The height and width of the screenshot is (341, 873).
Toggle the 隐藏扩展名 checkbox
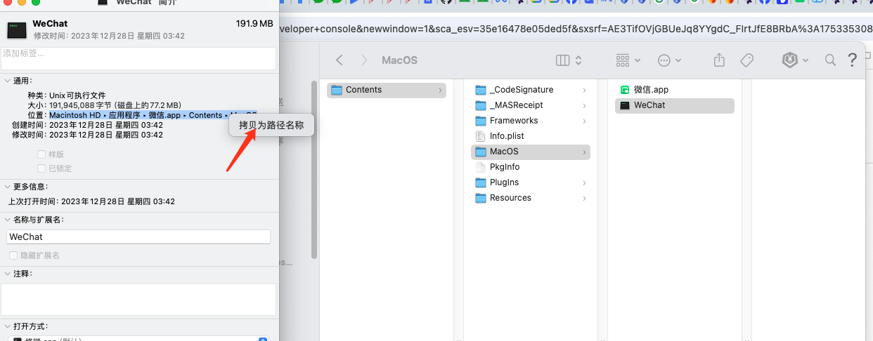(13, 256)
